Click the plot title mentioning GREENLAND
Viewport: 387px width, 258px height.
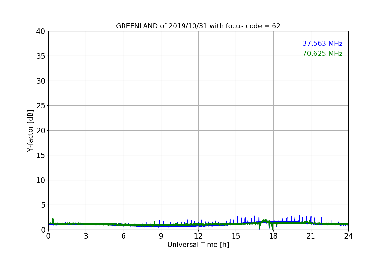tap(198, 26)
